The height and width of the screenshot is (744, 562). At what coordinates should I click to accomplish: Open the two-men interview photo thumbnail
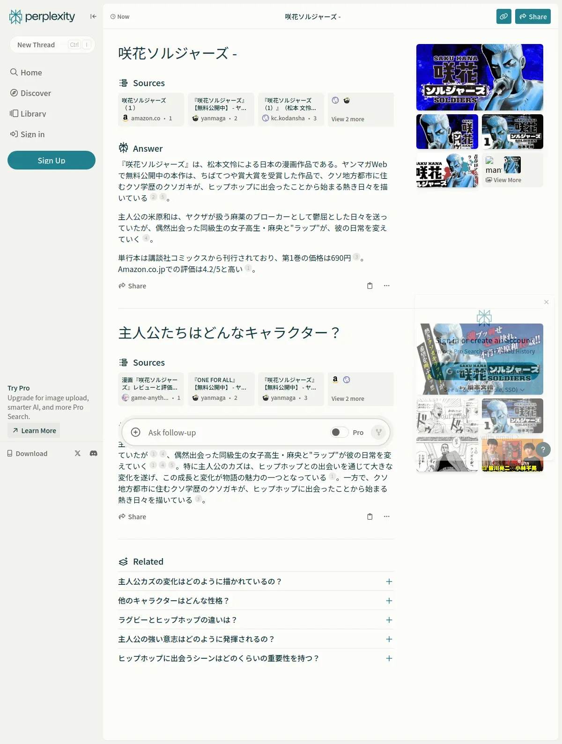(x=512, y=454)
